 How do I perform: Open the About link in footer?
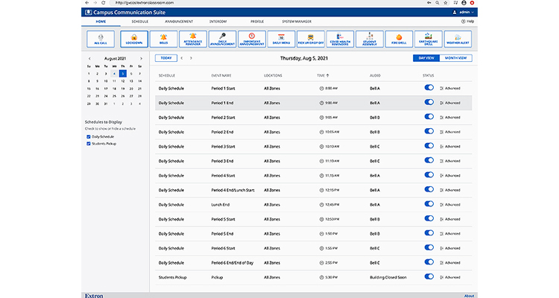pyautogui.click(x=469, y=296)
